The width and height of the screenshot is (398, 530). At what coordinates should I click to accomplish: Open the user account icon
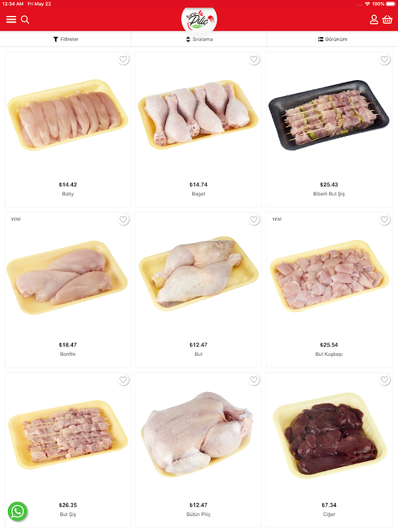point(374,20)
